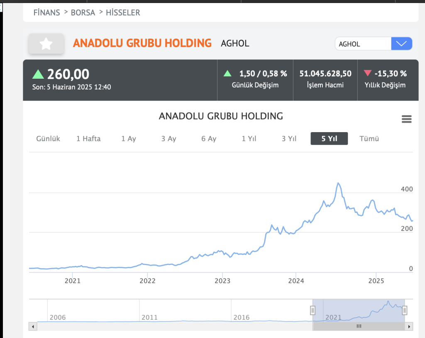Click the favorite star icon
This screenshot has height=338, width=425.
pos(46,43)
